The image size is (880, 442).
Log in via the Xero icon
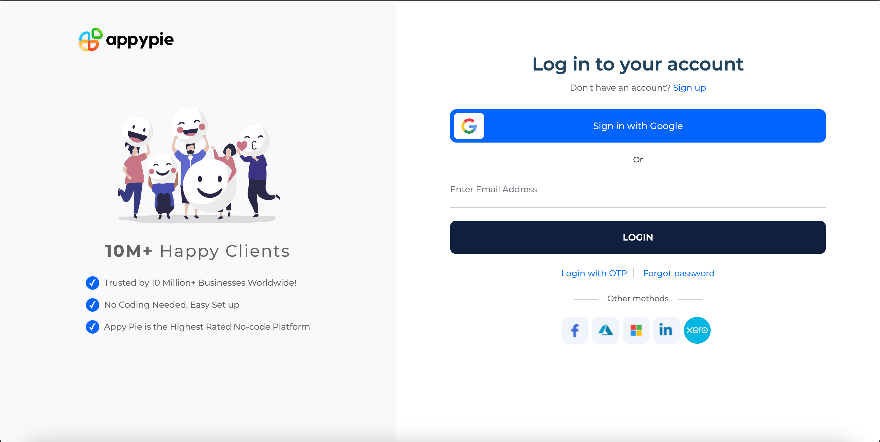click(697, 330)
